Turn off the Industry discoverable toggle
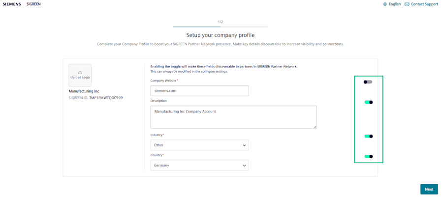 (x=368, y=136)
